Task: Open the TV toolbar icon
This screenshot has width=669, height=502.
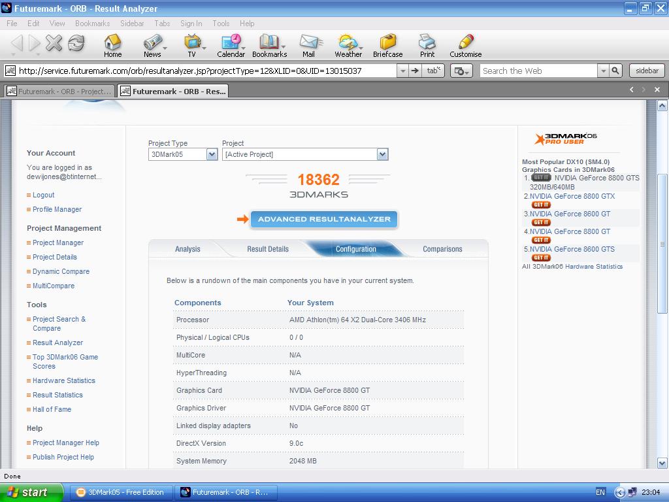Action: (192, 45)
